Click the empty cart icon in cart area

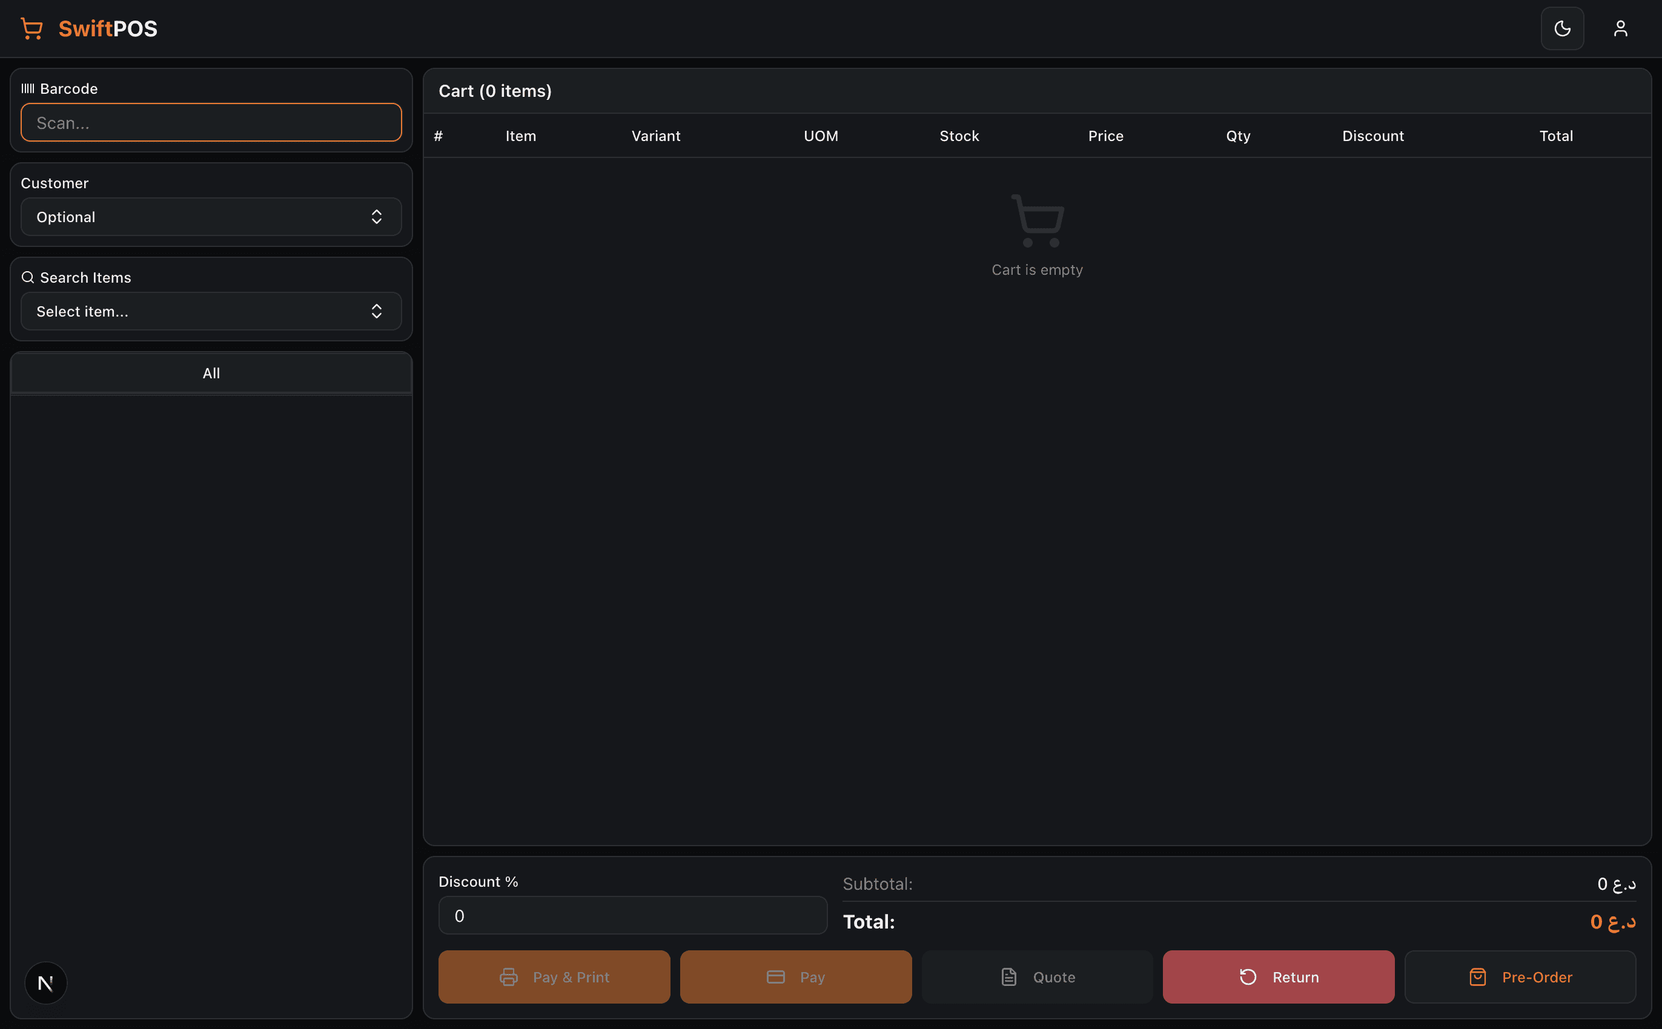1037,220
